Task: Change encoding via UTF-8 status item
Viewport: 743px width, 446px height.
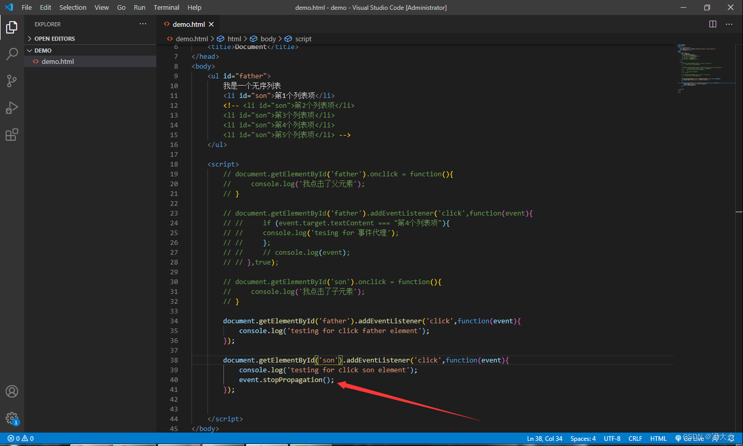Action: click(612, 439)
